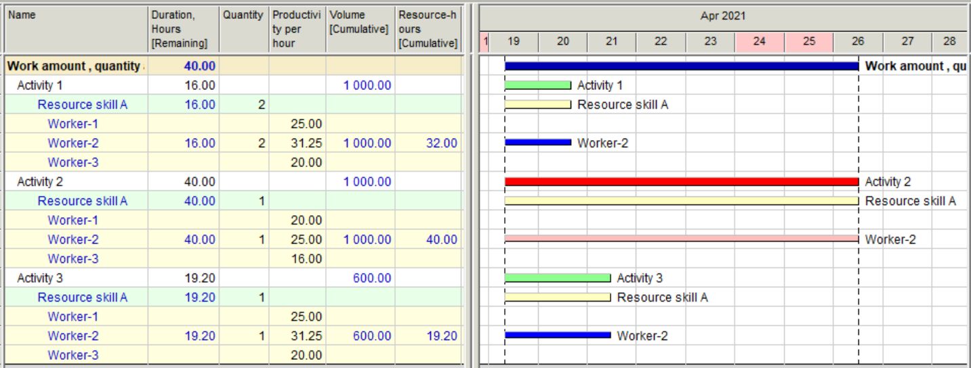
Task: Click weekend day 24 in the timeline header
Action: (760, 41)
